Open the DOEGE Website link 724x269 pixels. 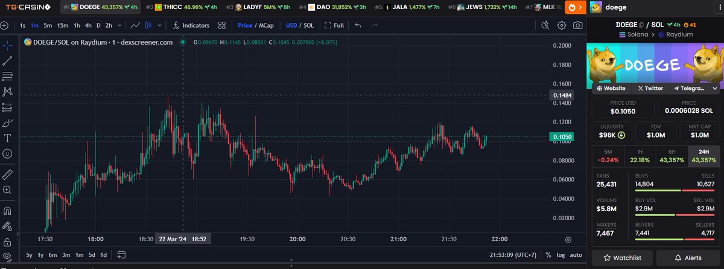tap(611, 88)
